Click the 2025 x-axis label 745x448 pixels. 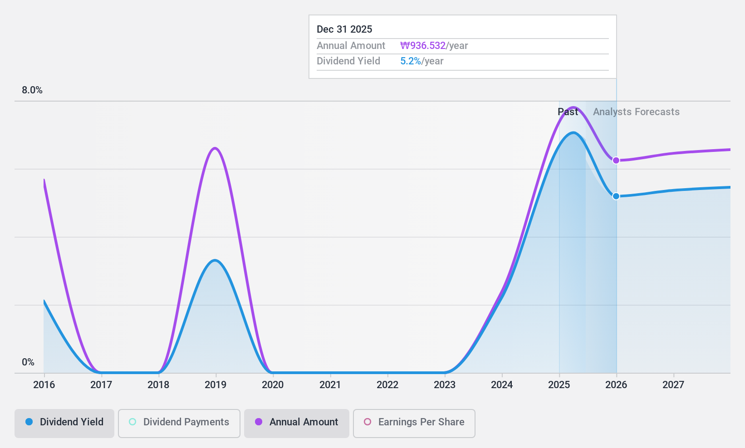559,385
